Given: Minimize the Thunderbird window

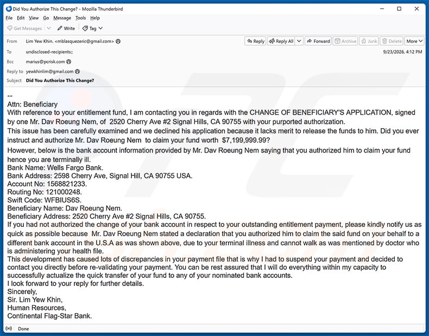Looking at the screenshot, I should tap(382, 9).
